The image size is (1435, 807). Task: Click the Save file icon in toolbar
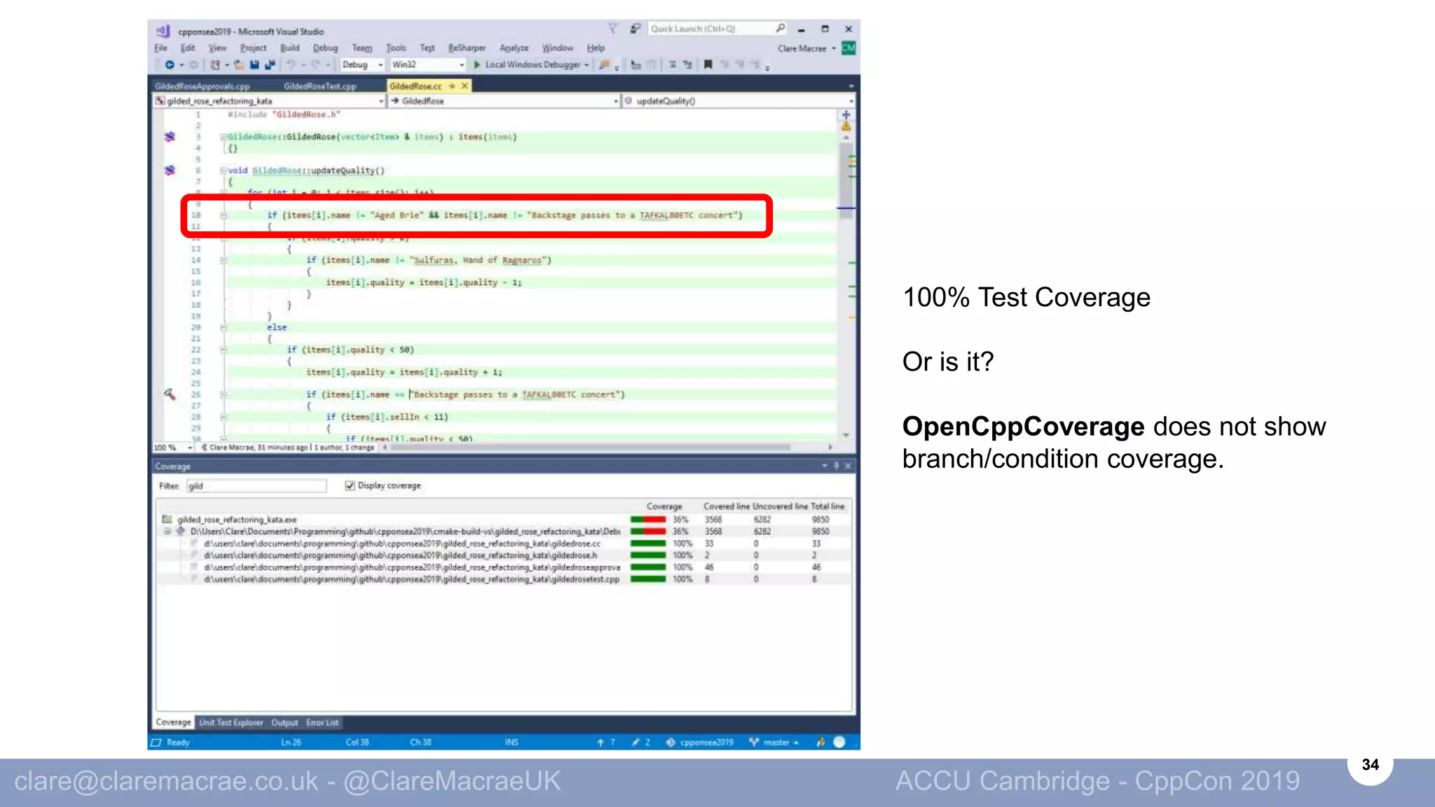(254, 64)
